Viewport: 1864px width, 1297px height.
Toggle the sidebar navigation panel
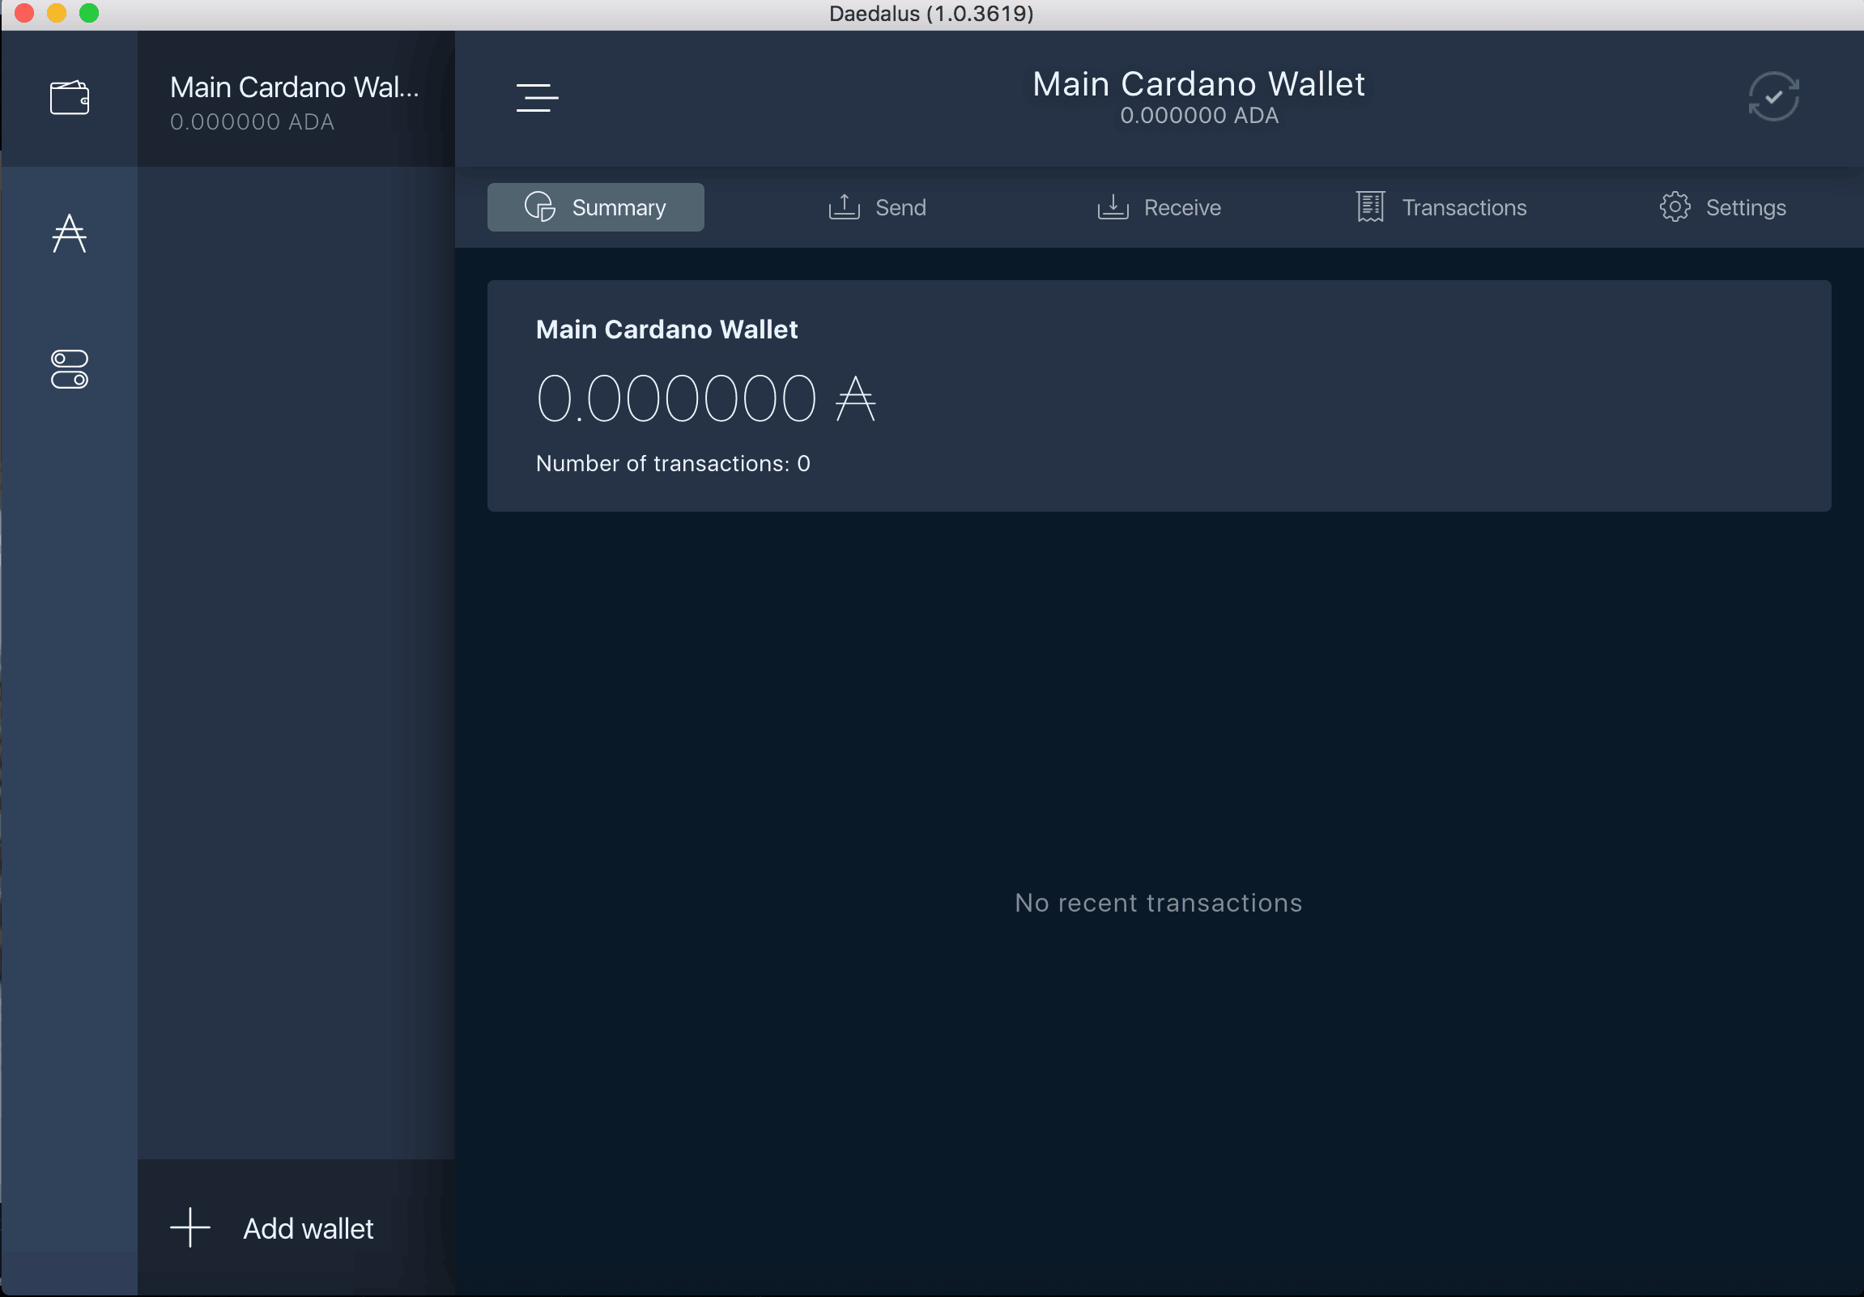(x=538, y=98)
